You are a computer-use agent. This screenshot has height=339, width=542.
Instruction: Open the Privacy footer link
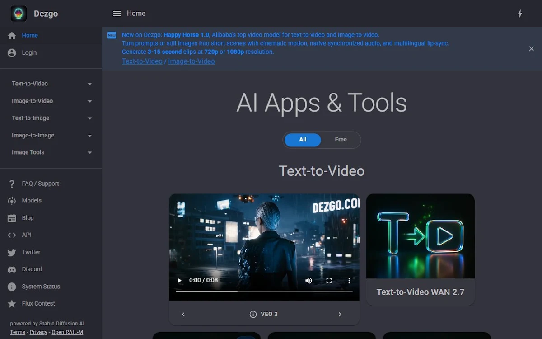(38, 332)
